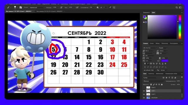The image size is (188, 105).
Task: Toggle faux italic text style
Action: click(148, 64)
